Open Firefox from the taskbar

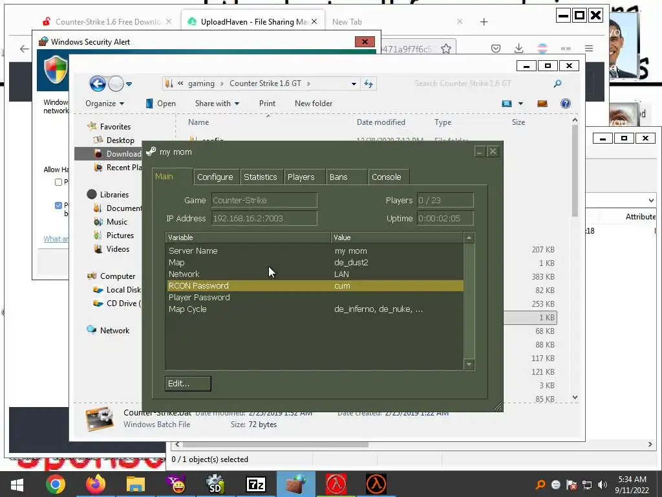point(96,484)
